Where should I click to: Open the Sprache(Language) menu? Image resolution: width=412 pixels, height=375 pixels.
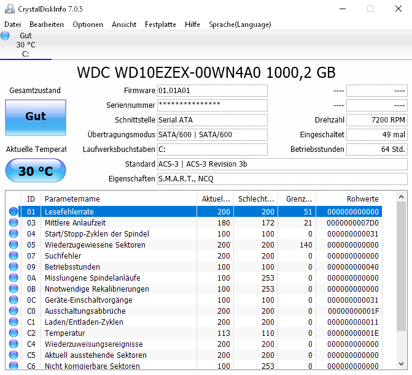[x=240, y=25]
